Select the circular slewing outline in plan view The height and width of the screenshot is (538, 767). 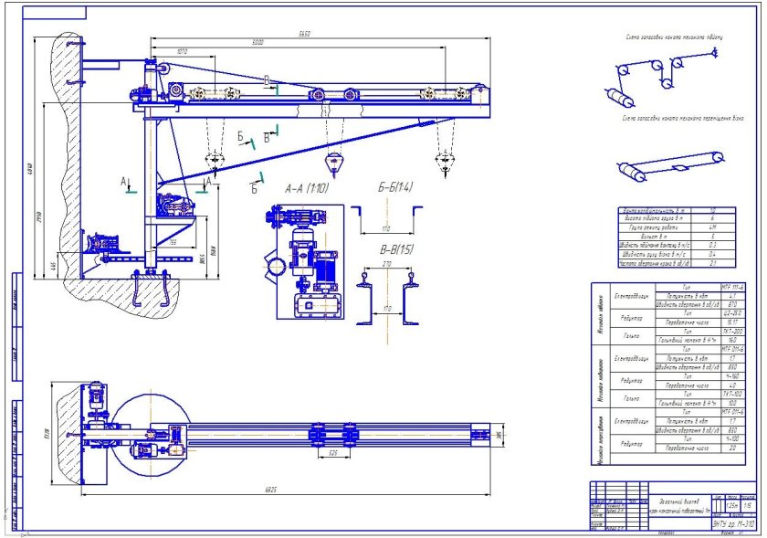pyautogui.click(x=145, y=433)
